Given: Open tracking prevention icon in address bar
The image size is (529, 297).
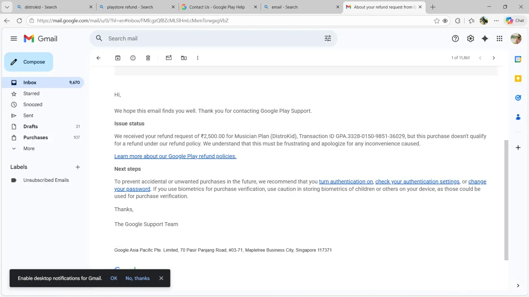Looking at the screenshot, I should pos(445,20).
